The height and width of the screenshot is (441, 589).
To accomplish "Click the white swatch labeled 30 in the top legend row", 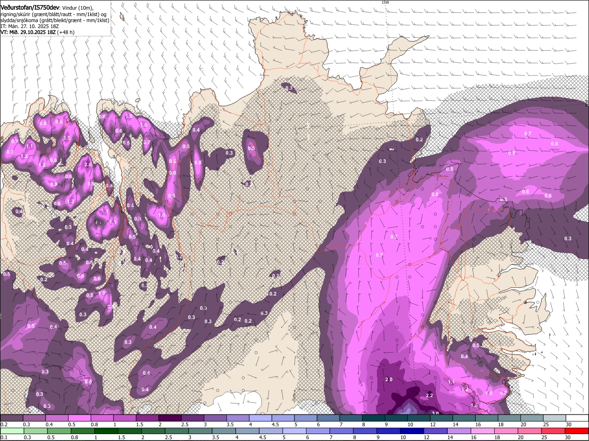I will click(x=577, y=418).
